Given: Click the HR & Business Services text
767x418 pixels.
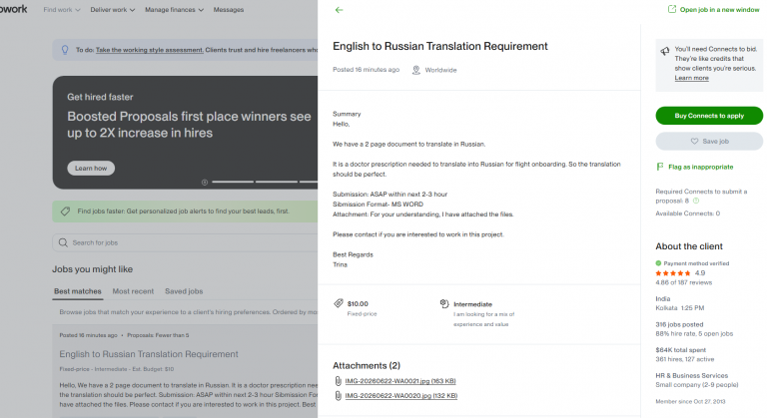Looking at the screenshot, I should (x=692, y=375).
